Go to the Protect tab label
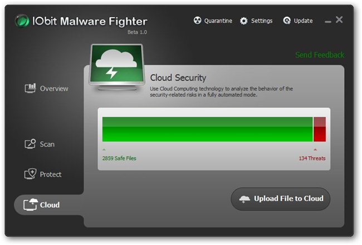This screenshot has height=245, width=362. (x=51, y=174)
